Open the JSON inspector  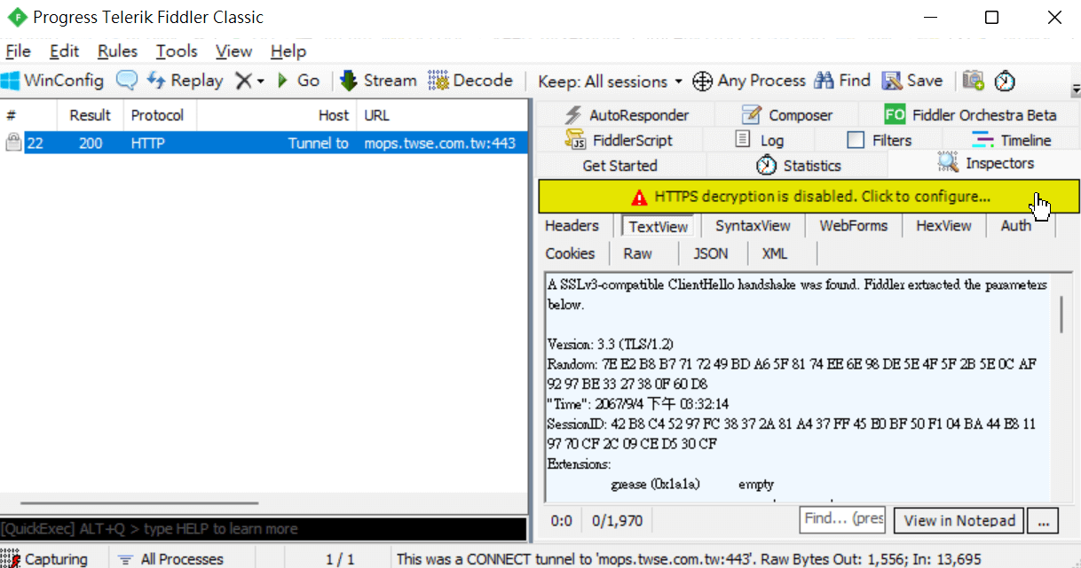click(710, 253)
